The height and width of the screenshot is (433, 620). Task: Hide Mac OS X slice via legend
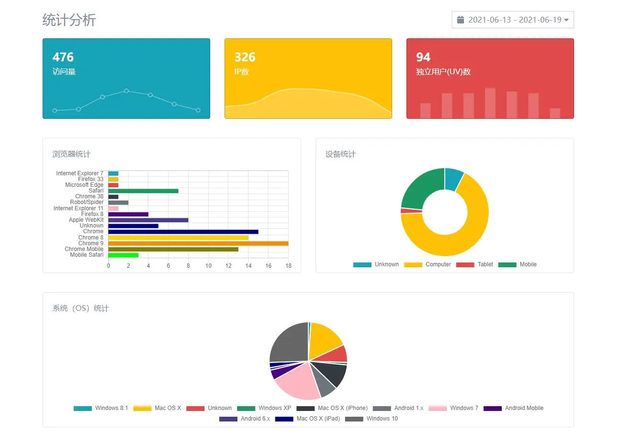pos(157,408)
